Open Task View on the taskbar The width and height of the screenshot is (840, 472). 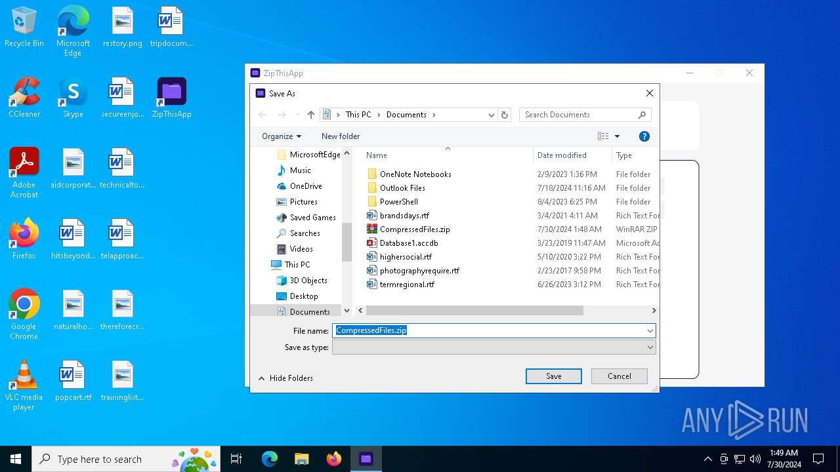click(x=236, y=459)
